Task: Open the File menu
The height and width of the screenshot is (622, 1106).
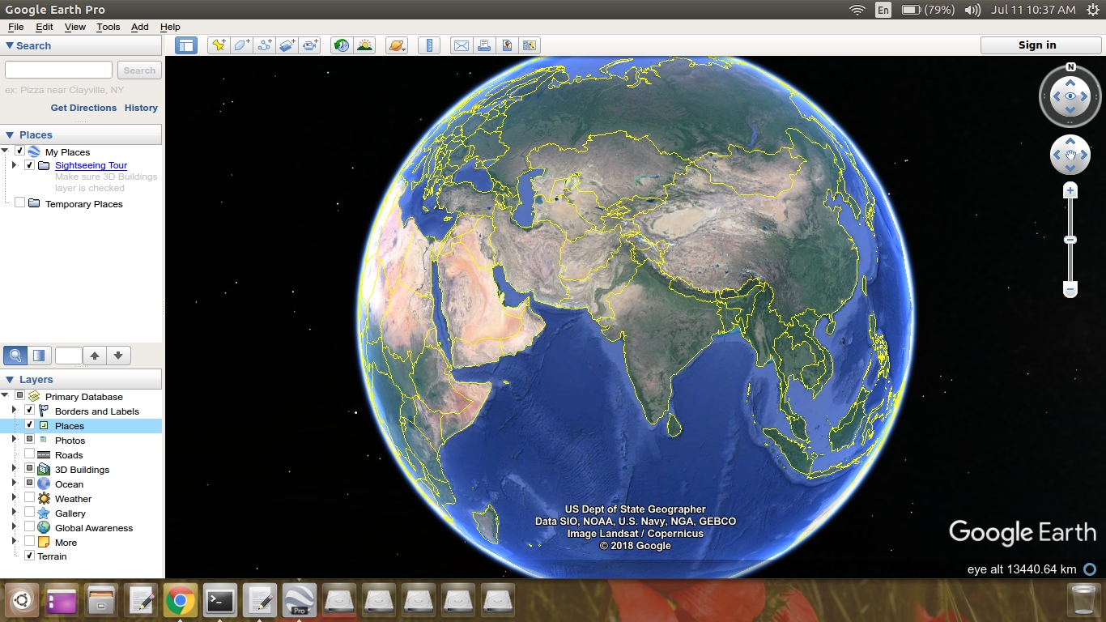Action: click(15, 27)
